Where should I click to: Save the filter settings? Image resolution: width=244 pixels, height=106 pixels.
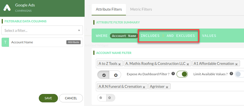click(48, 98)
